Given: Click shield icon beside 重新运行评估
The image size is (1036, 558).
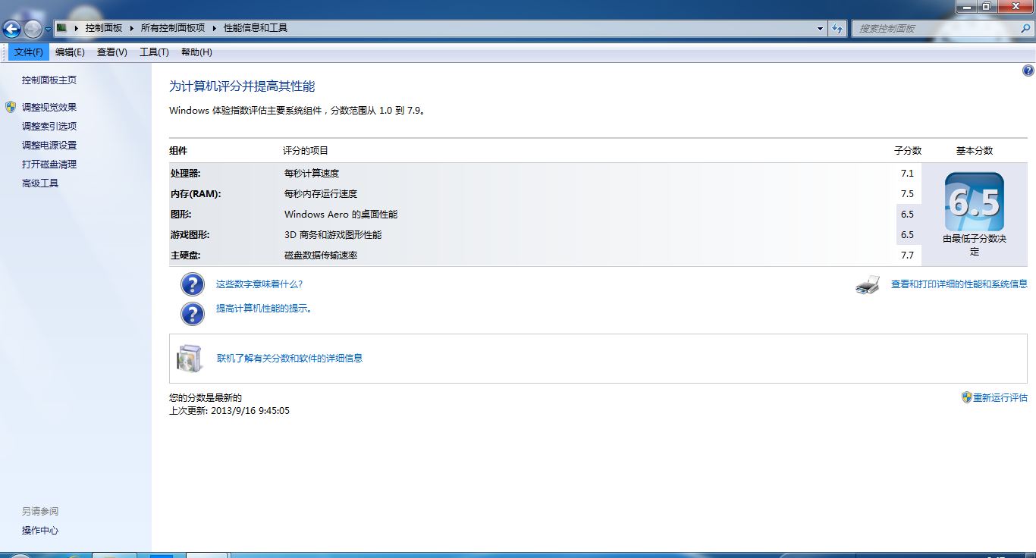Looking at the screenshot, I should click(967, 397).
